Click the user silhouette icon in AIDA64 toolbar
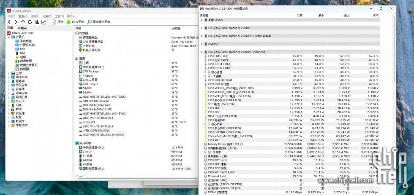The image size is (414, 195). (37, 22)
